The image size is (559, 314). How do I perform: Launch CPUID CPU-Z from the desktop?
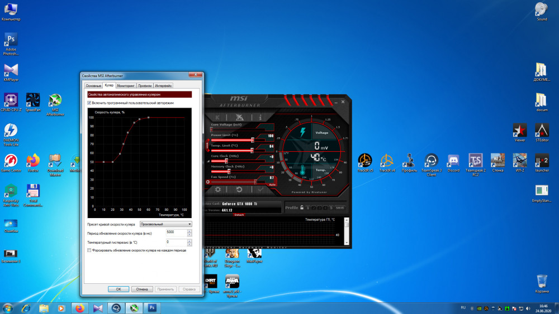[11, 101]
